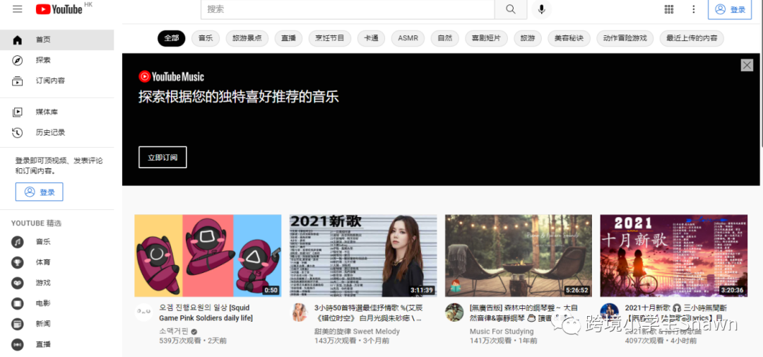This screenshot has height=357, width=763.
Task: Close the YouTube Music banner
Action: click(747, 65)
